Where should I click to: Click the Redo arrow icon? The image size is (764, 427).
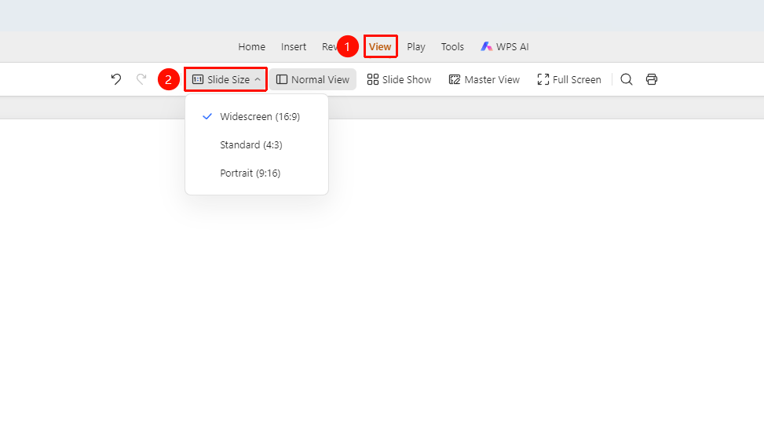click(141, 79)
